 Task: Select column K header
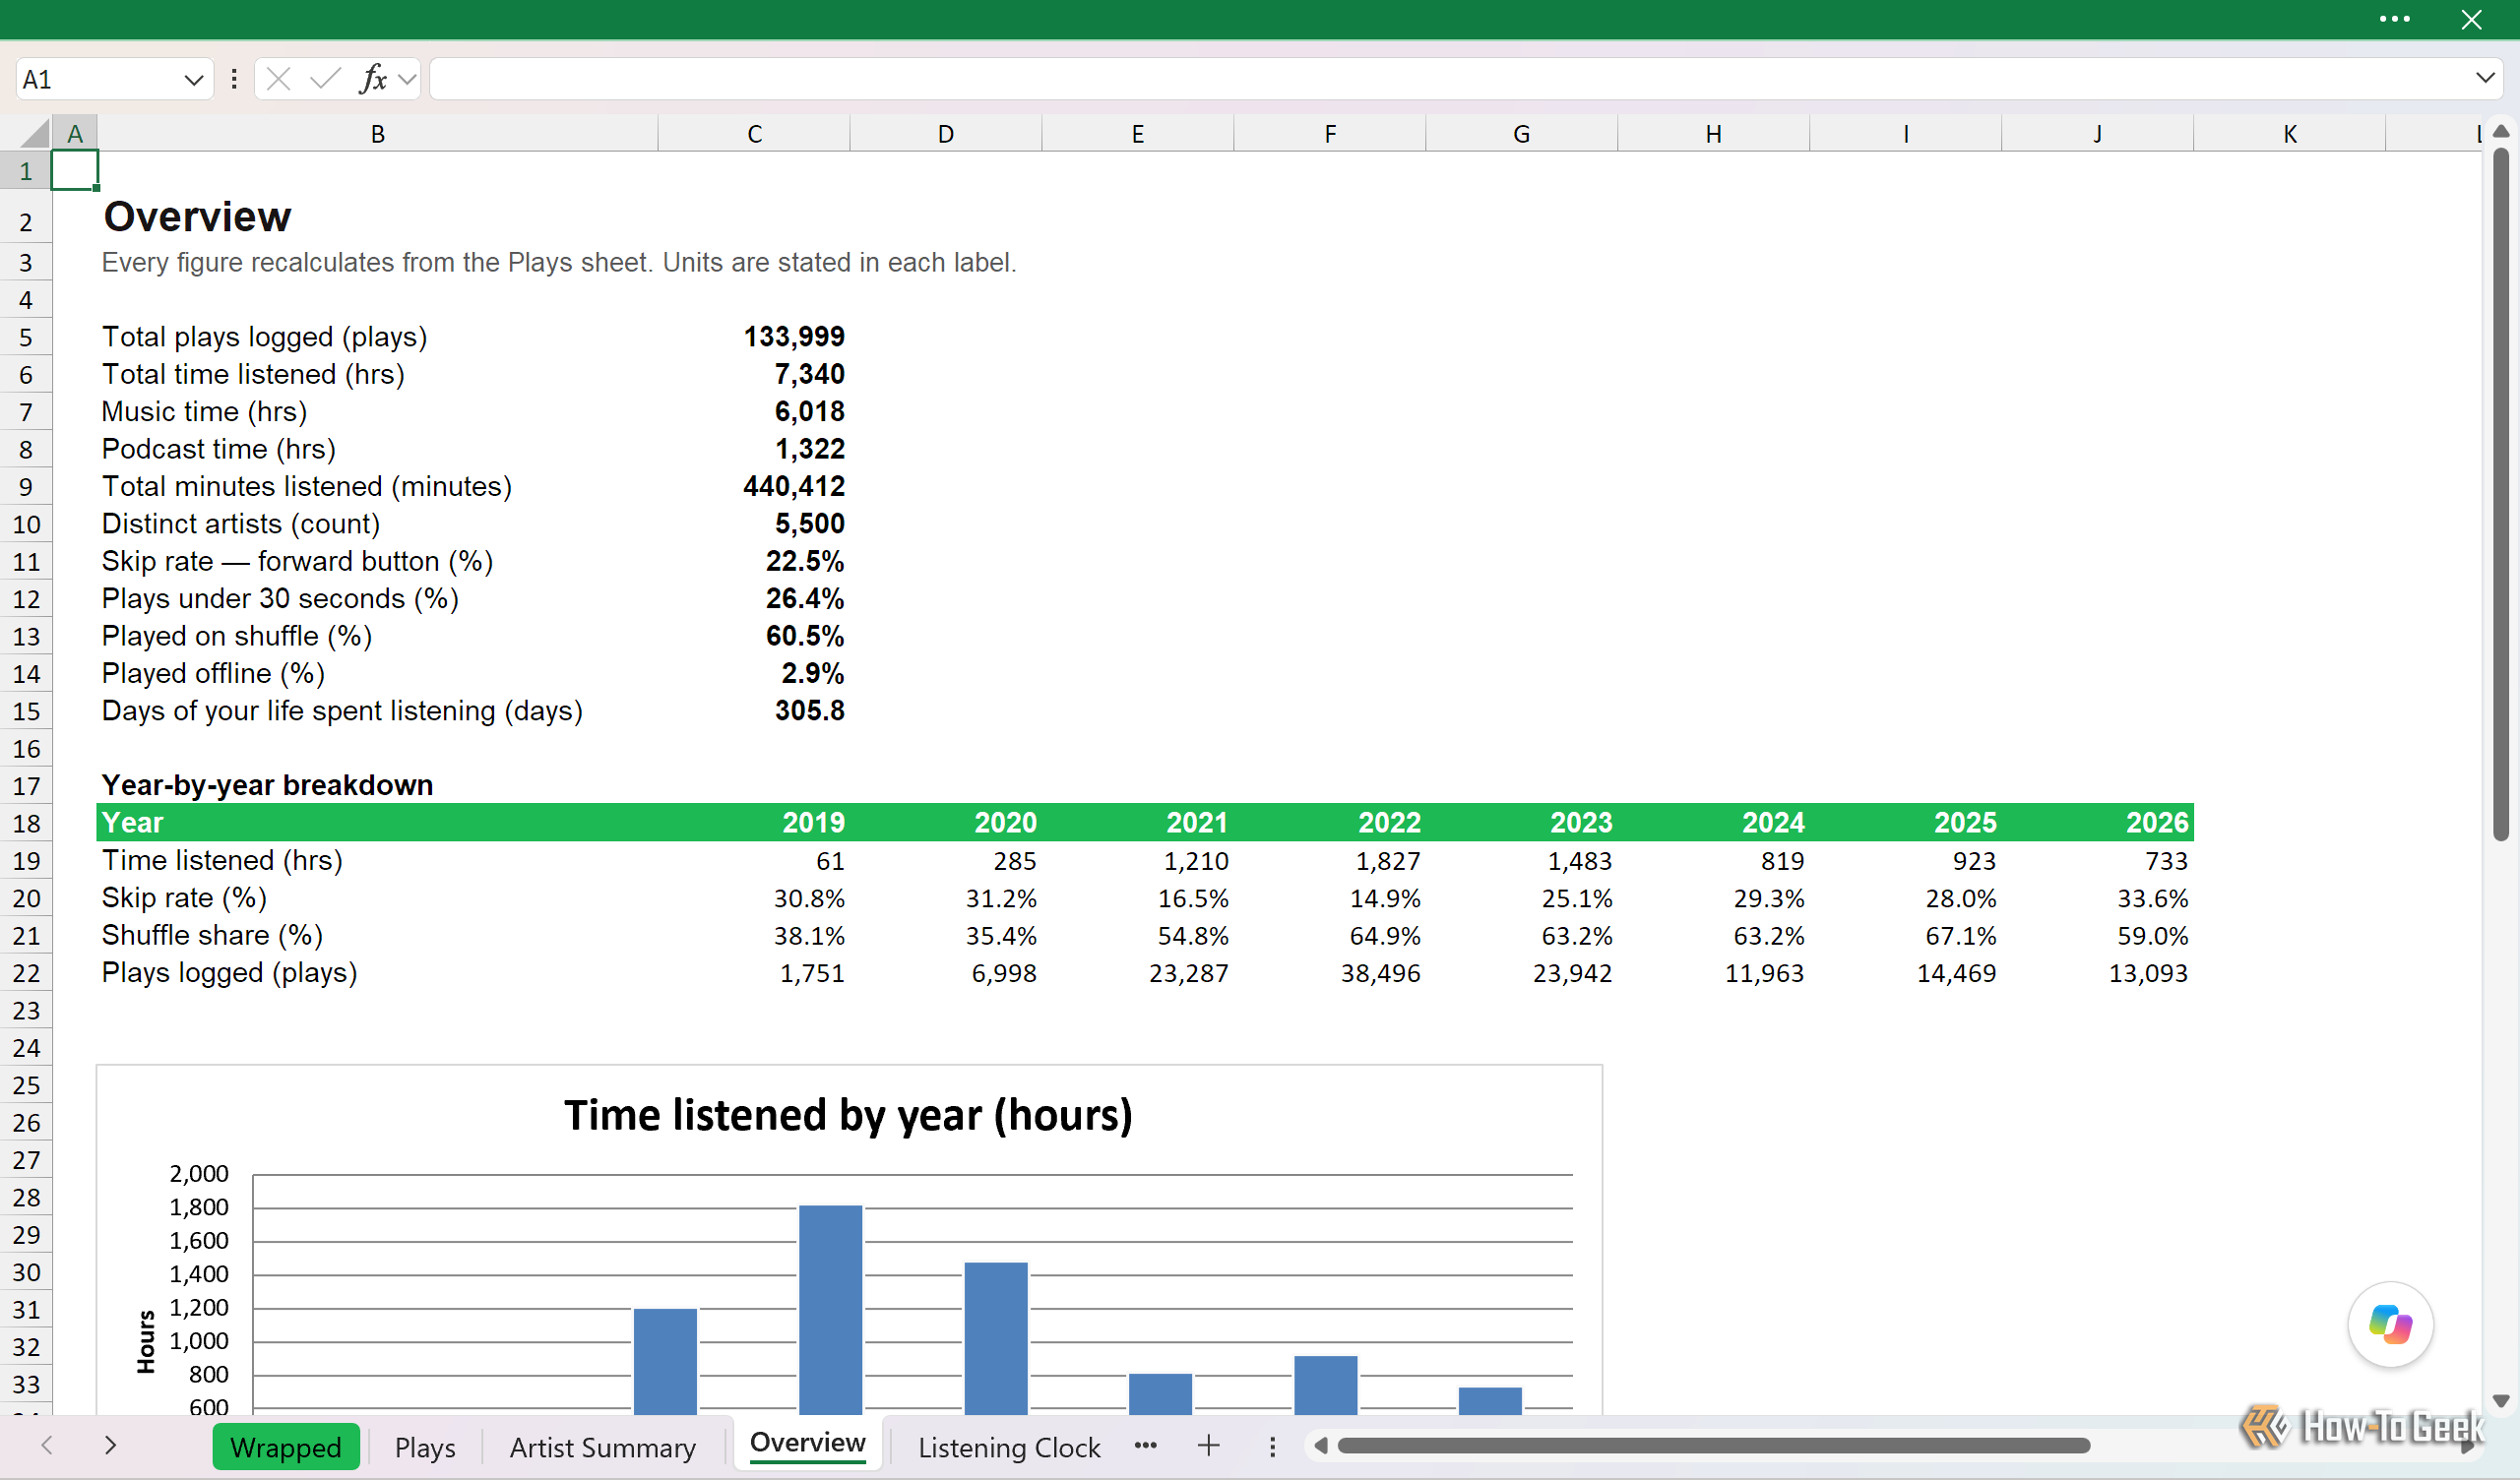(x=2290, y=134)
